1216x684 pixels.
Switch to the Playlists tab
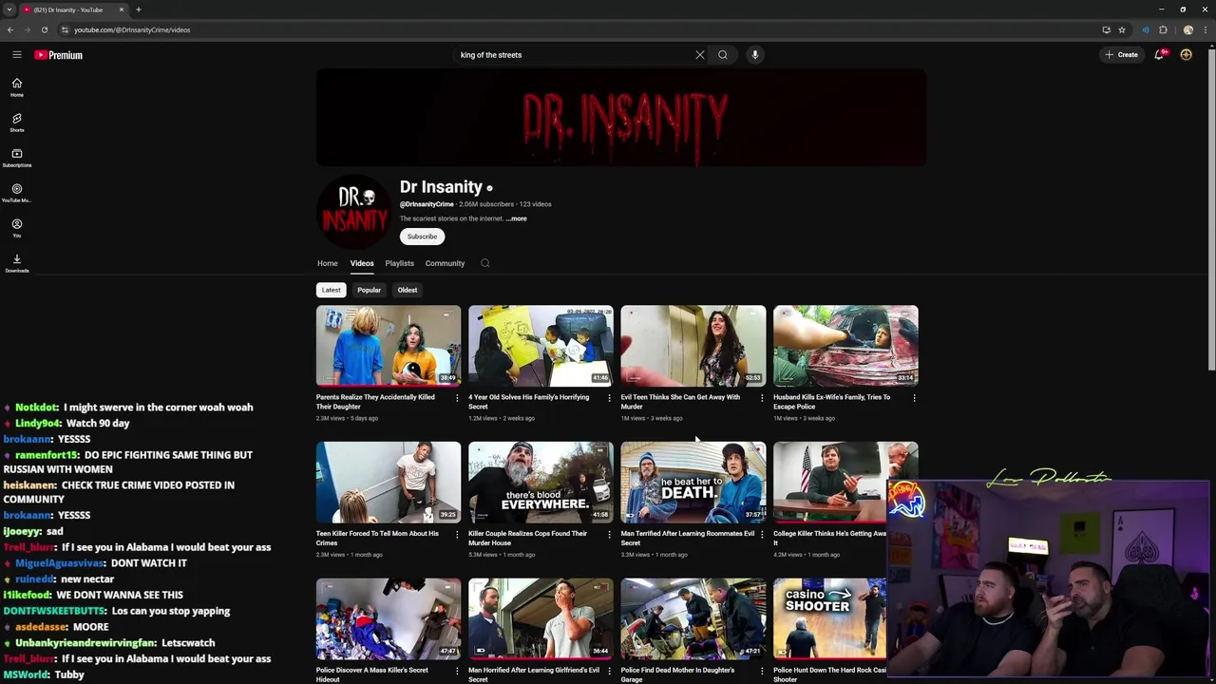(x=399, y=263)
